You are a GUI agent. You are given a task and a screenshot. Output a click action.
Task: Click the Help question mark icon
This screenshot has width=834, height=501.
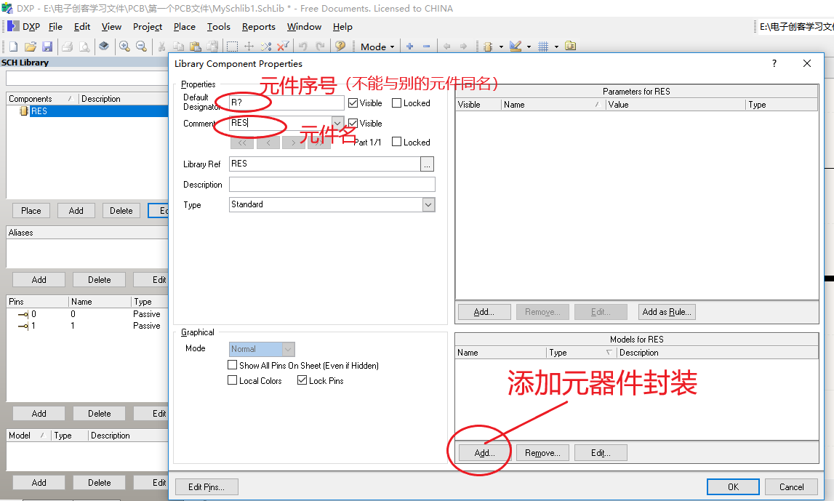[x=340, y=46]
